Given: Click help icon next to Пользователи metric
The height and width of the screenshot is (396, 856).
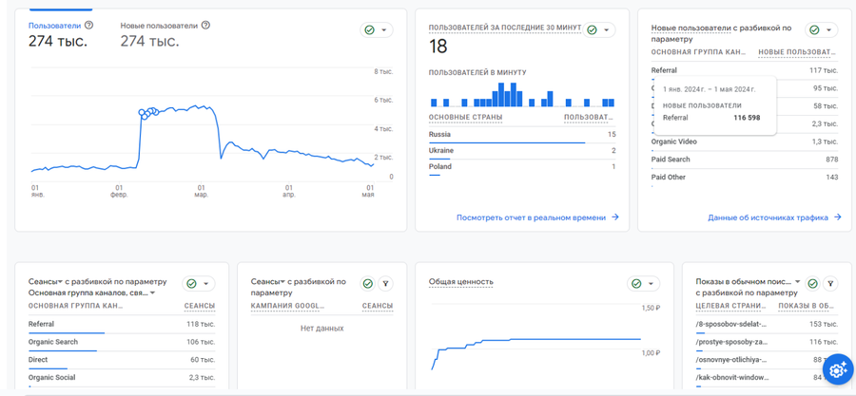Looking at the screenshot, I should tap(89, 25).
